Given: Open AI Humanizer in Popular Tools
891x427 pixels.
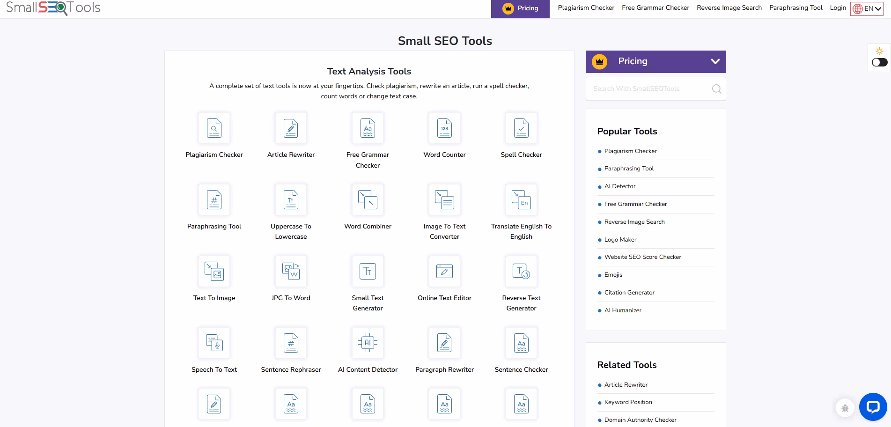Looking at the screenshot, I should (623, 310).
